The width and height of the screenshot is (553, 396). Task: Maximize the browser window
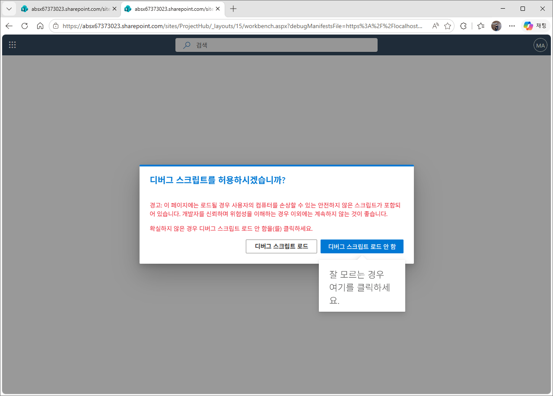[x=523, y=9]
